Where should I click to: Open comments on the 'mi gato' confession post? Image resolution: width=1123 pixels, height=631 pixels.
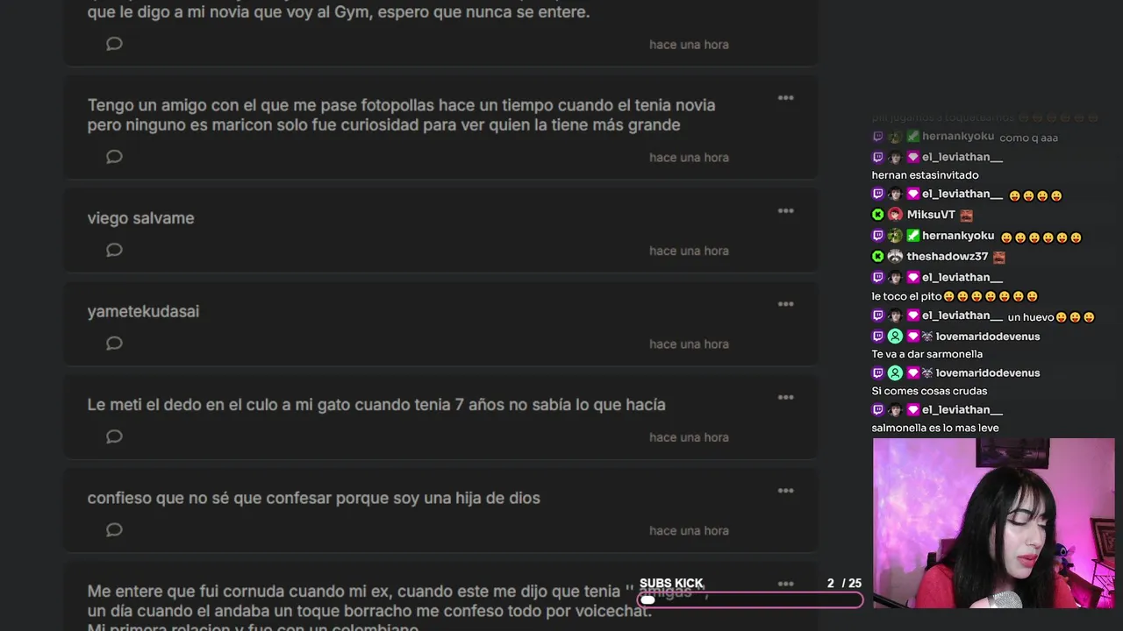pos(114,436)
